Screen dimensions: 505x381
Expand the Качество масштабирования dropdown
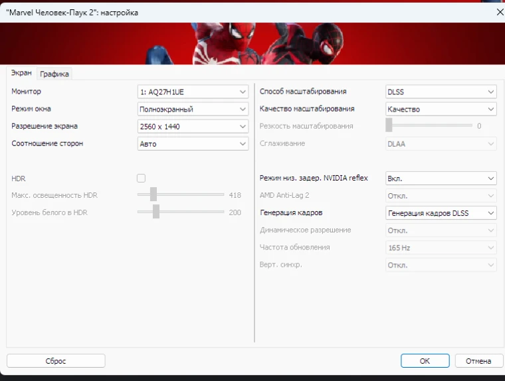[441, 109]
